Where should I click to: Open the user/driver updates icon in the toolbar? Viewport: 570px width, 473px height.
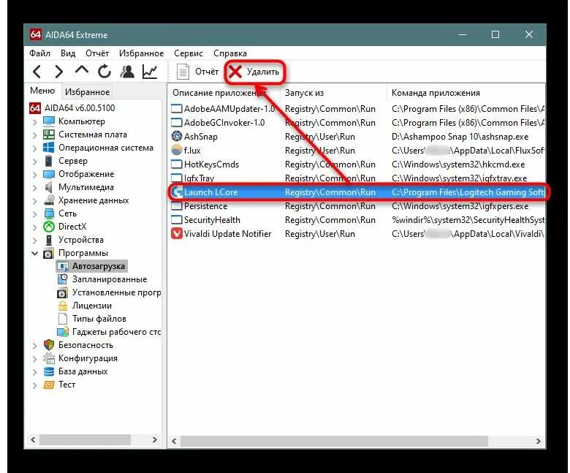(x=127, y=71)
